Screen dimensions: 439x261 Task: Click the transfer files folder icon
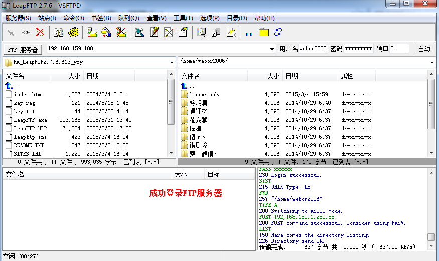pyautogui.click(x=91, y=32)
